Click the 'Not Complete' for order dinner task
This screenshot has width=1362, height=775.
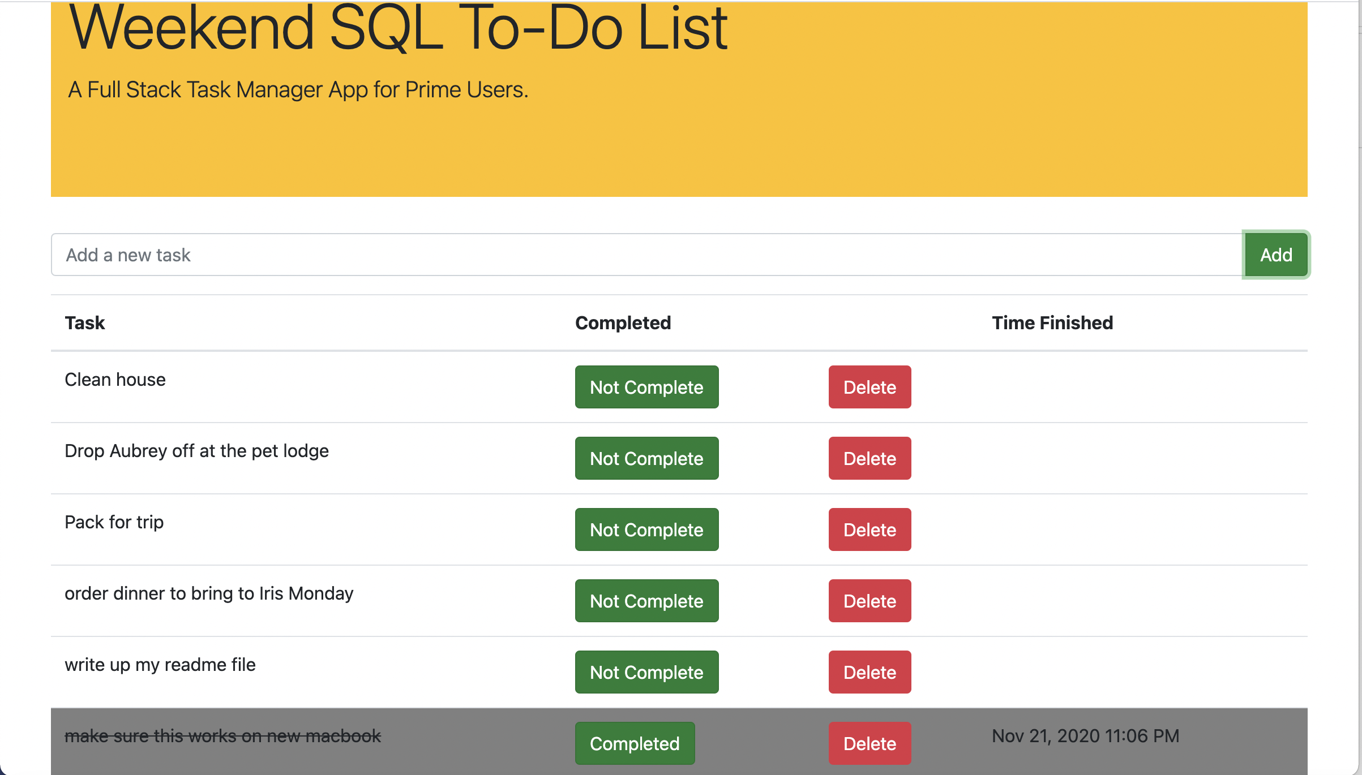click(x=648, y=600)
